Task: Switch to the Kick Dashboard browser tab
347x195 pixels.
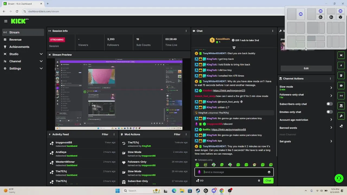Action: (23, 4)
